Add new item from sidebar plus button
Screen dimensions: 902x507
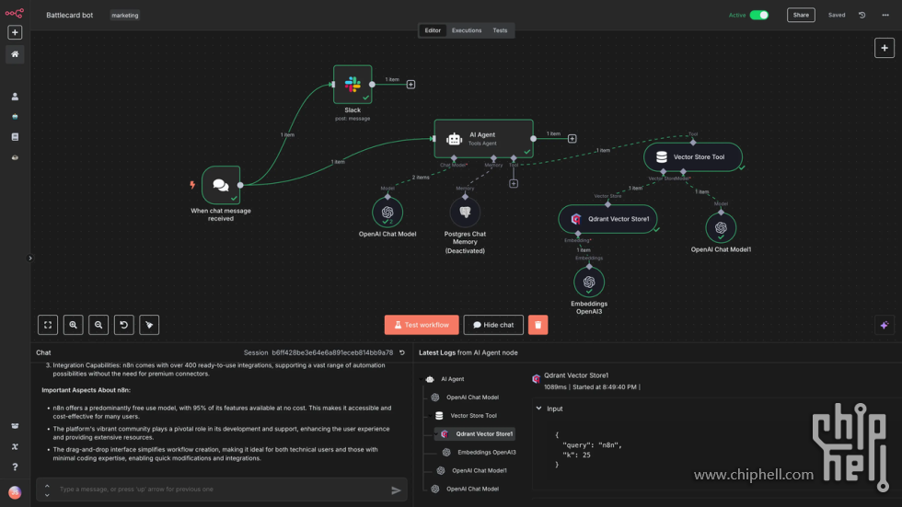(15, 33)
